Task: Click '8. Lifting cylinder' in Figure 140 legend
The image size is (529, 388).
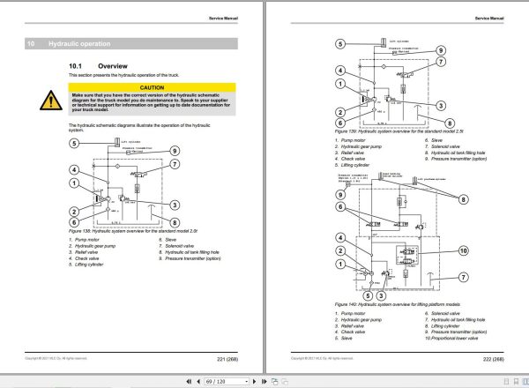Action: [x=443, y=326]
